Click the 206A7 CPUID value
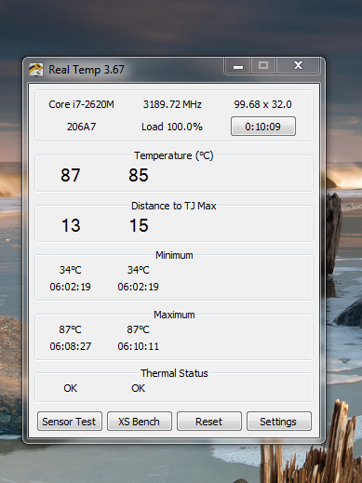The height and width of the screenshot is (483, 362). [81, 127]
